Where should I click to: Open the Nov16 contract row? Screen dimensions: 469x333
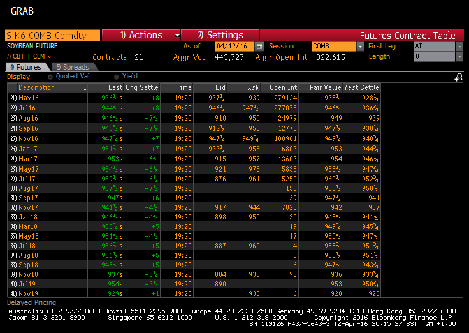click(x=194, y=138)
